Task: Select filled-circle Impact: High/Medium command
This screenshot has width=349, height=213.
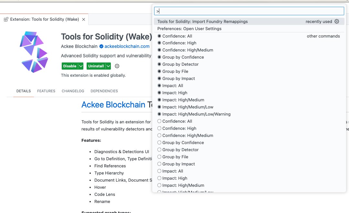Action: [249, 100]
